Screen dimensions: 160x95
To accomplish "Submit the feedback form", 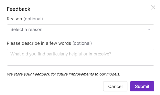I will tap(142, 86).
